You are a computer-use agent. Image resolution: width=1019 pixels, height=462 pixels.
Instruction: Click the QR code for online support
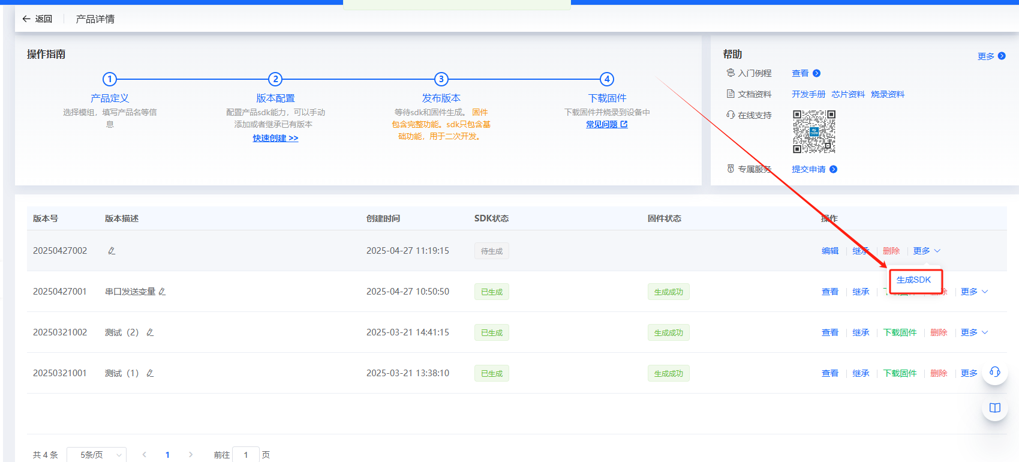814,131
